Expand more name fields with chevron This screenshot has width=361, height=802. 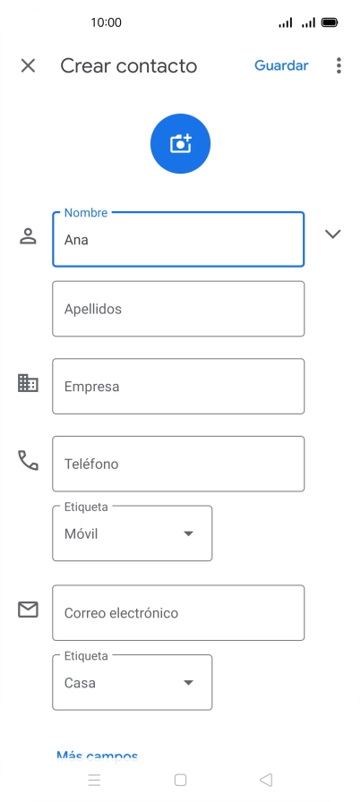(333, 234)
